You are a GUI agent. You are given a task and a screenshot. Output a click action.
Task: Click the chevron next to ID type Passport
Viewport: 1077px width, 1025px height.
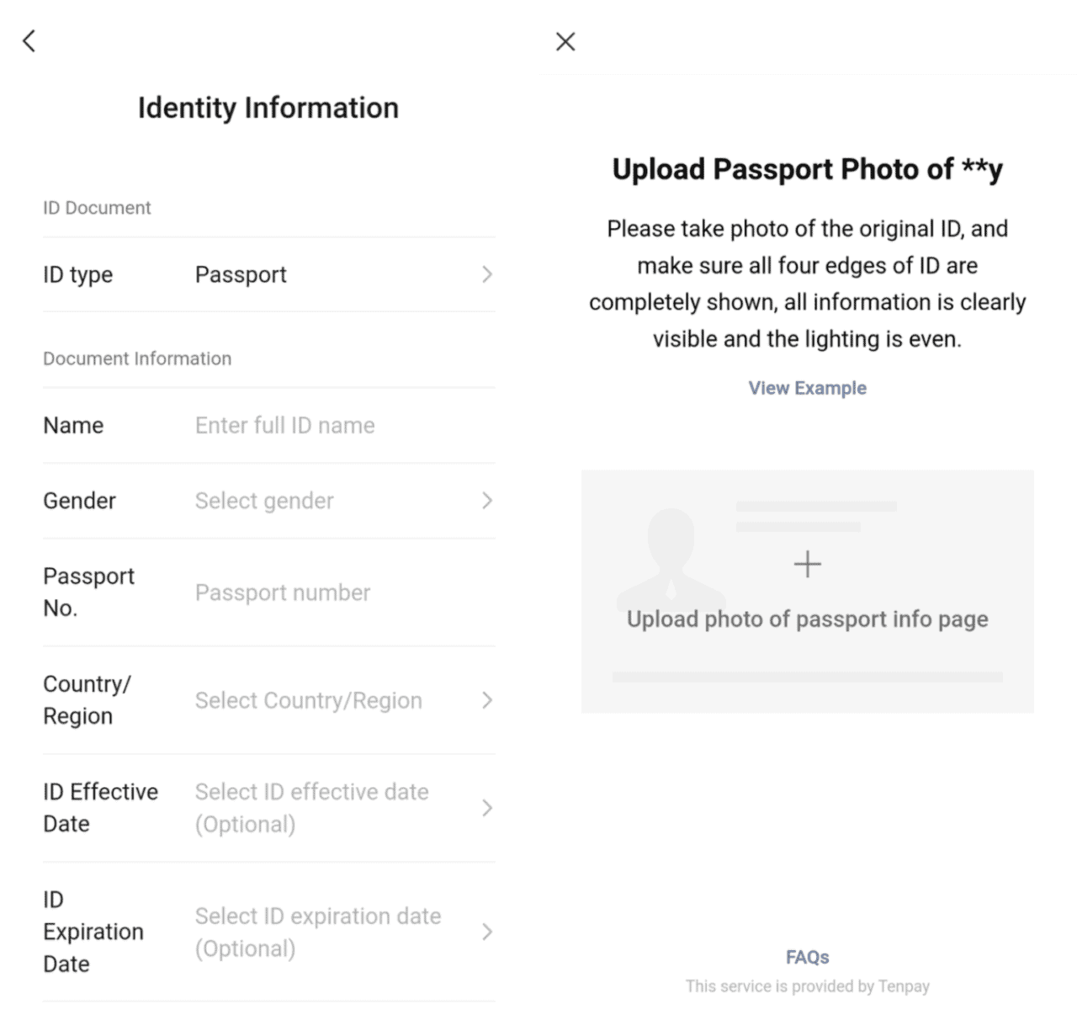coord(487,274)
